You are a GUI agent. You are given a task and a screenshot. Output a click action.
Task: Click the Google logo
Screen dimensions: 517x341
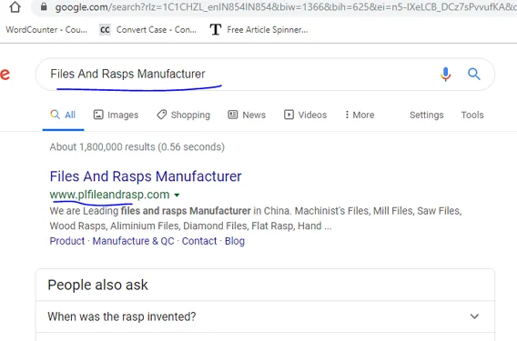coord(5,75)
